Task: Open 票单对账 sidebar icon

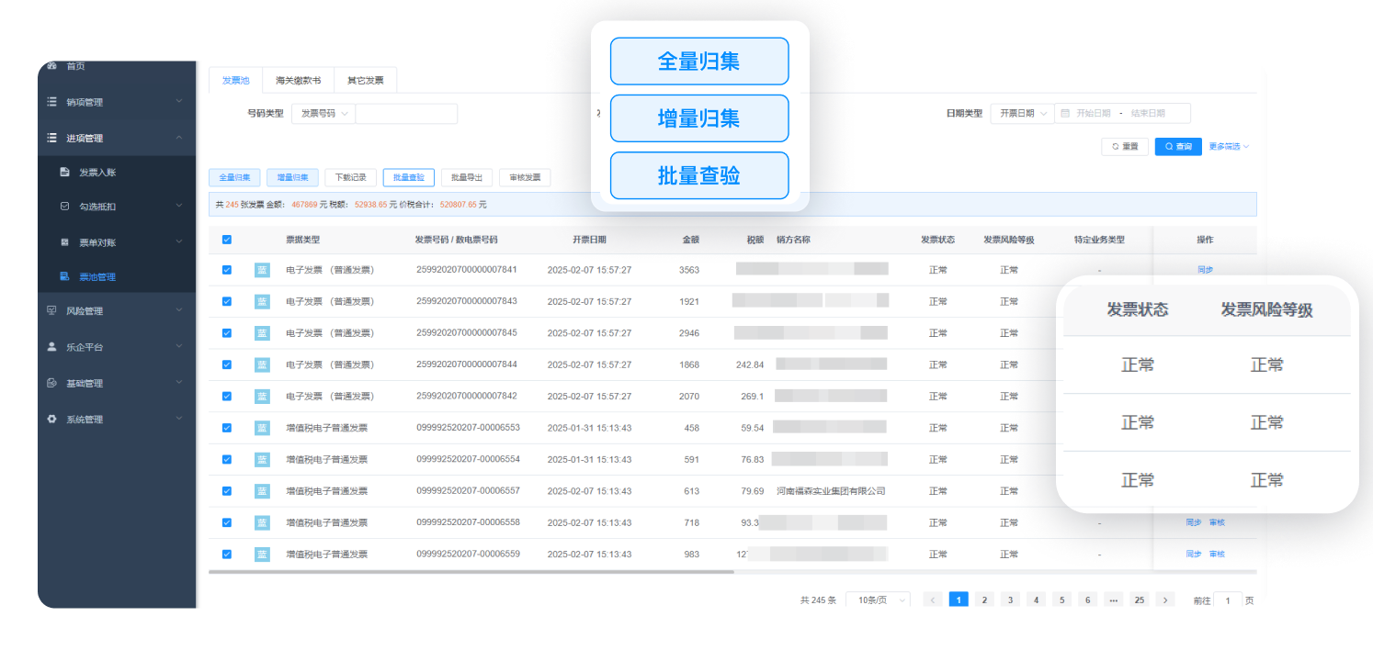Action: click(64, 242)
